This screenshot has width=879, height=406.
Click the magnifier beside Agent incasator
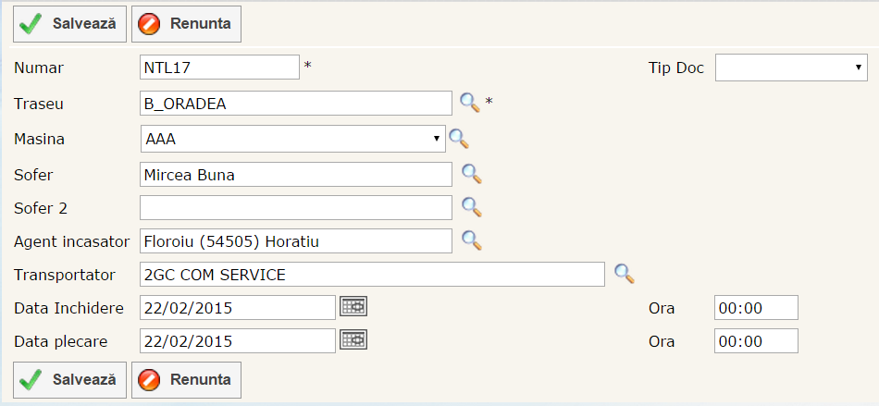(472, 240)
